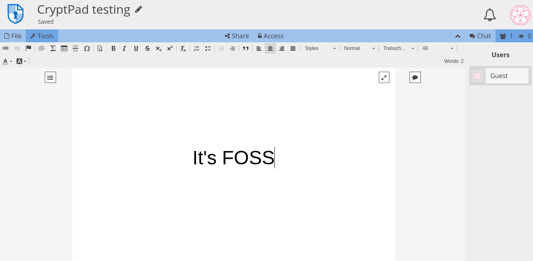Apply strikethrough formatting
This screenshot has width=533, height=261.
coord(147,48)
